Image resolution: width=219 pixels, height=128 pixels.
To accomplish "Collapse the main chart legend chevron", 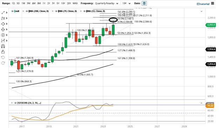I will (x=201, y=11).
